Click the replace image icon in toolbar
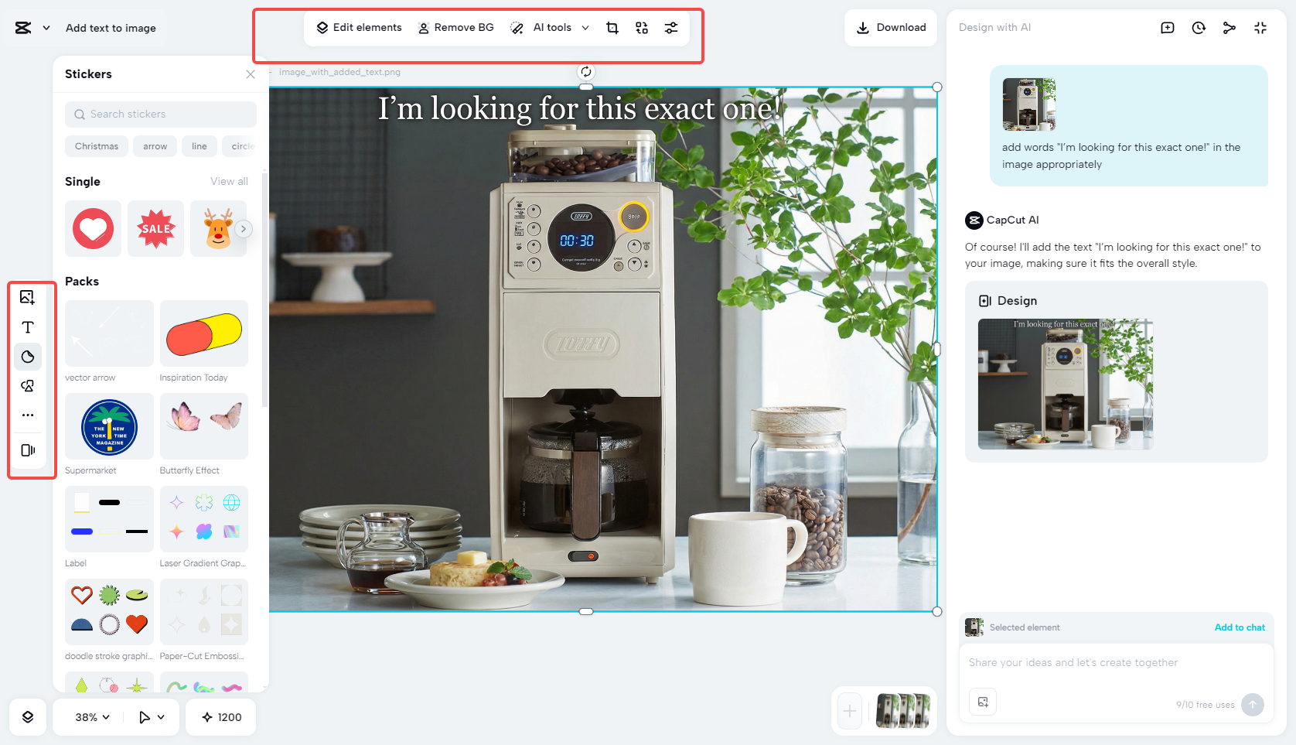Image resolution: width=1296 pixels, height=745 pixels. pyautogui.click(x=642, y=28)
